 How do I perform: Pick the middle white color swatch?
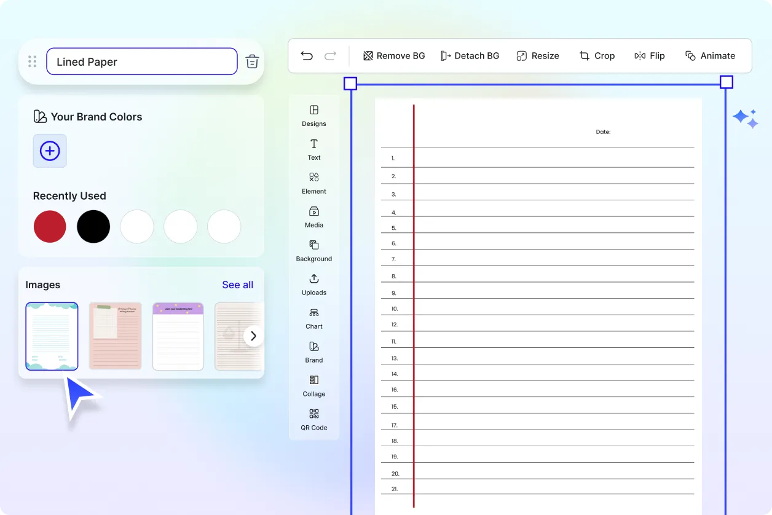[180, 226]
